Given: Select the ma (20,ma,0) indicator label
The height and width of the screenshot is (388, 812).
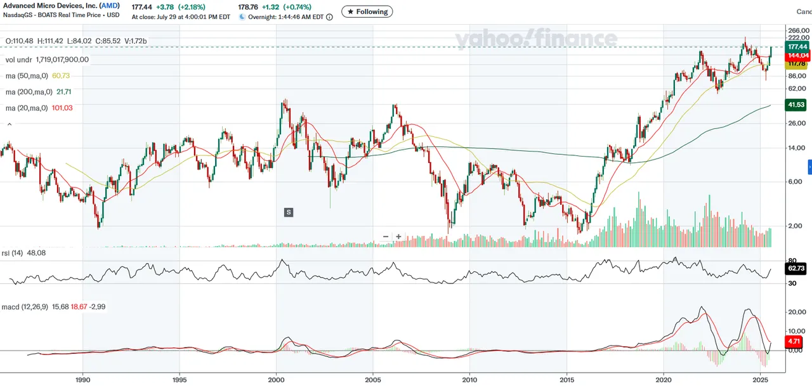Looking at the screenshot, I should tap(27, 108).
